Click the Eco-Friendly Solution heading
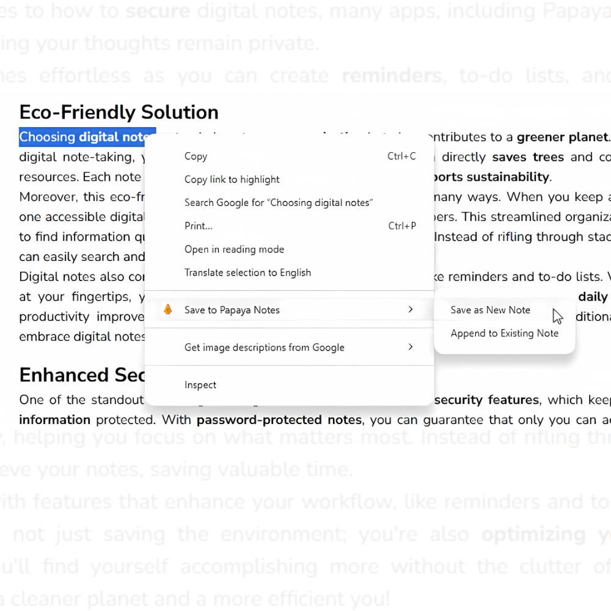The image size is (611, 611). [119, 112]
